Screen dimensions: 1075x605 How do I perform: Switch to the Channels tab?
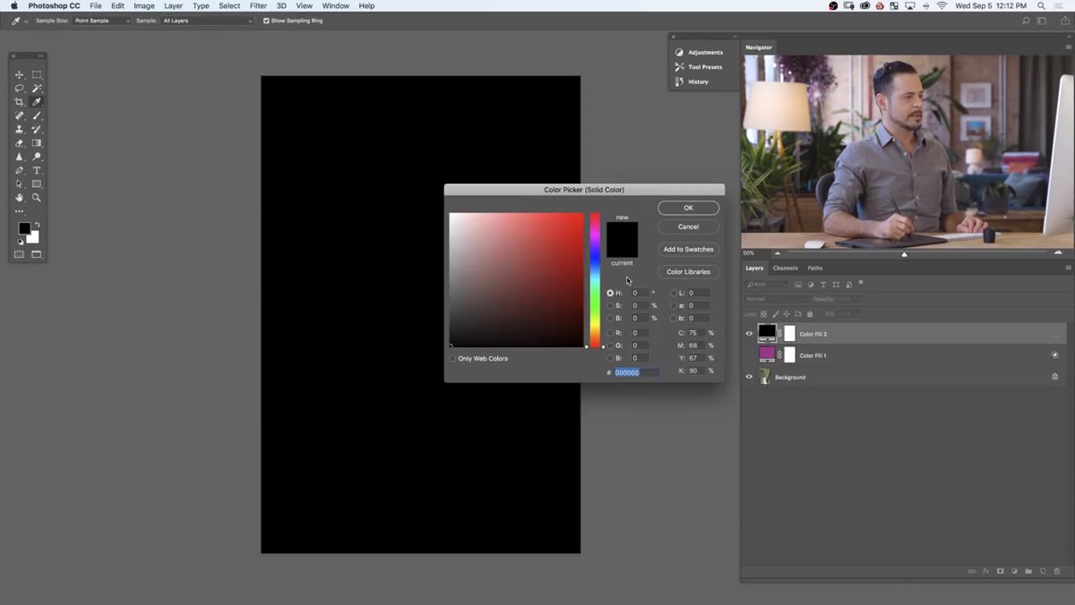click(785, 268)
